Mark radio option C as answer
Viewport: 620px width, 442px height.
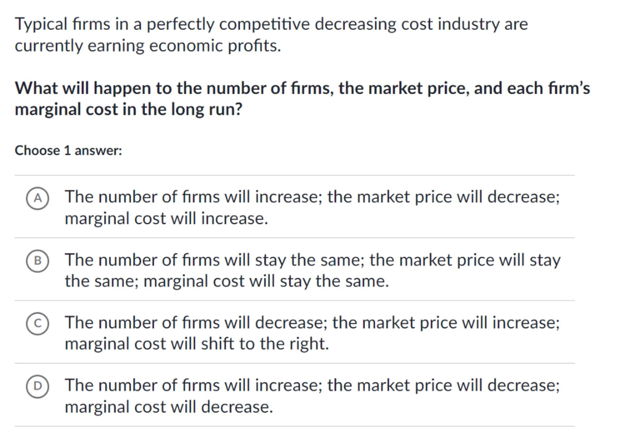(37, 324)
